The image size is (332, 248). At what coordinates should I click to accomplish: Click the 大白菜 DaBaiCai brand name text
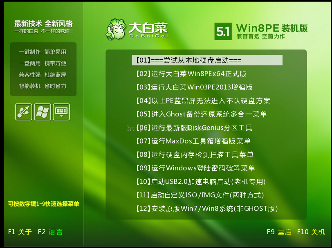coord(148,30)
